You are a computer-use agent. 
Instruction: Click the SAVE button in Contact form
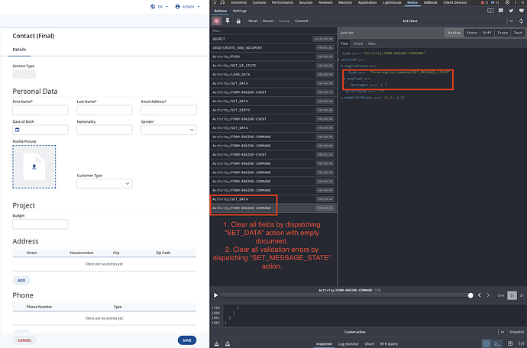187,340
